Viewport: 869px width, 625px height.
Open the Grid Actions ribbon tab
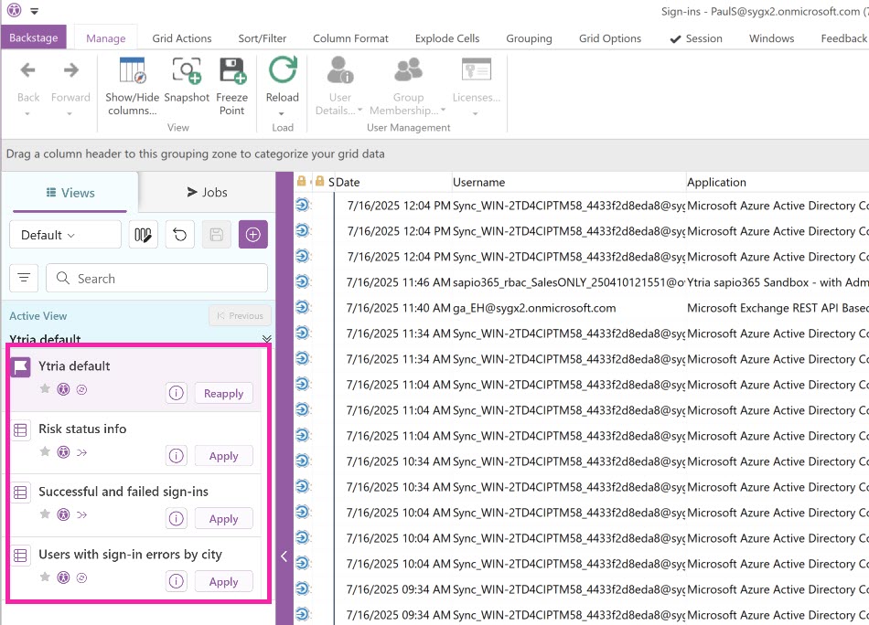point(181,38)
